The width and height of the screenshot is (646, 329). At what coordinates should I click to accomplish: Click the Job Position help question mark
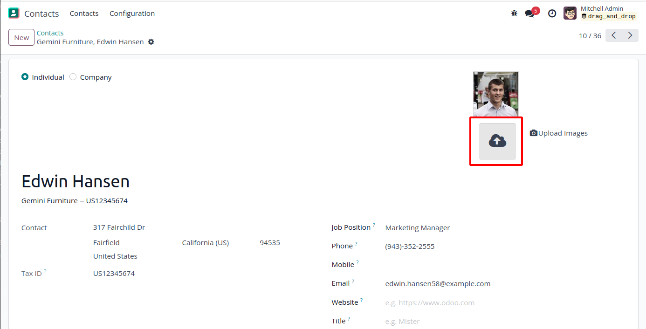(374, 225)
